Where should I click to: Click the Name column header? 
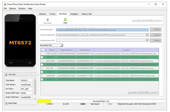click(52, 50)
